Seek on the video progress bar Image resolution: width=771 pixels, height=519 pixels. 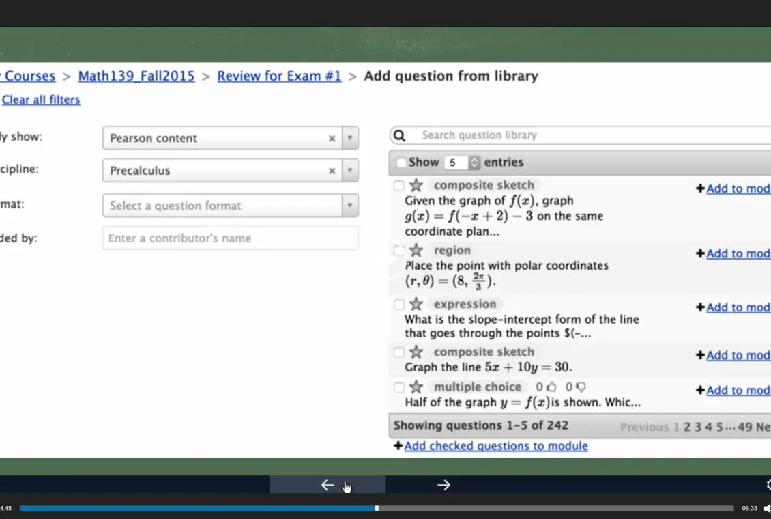pyautogui.click(x=478, y=508)
